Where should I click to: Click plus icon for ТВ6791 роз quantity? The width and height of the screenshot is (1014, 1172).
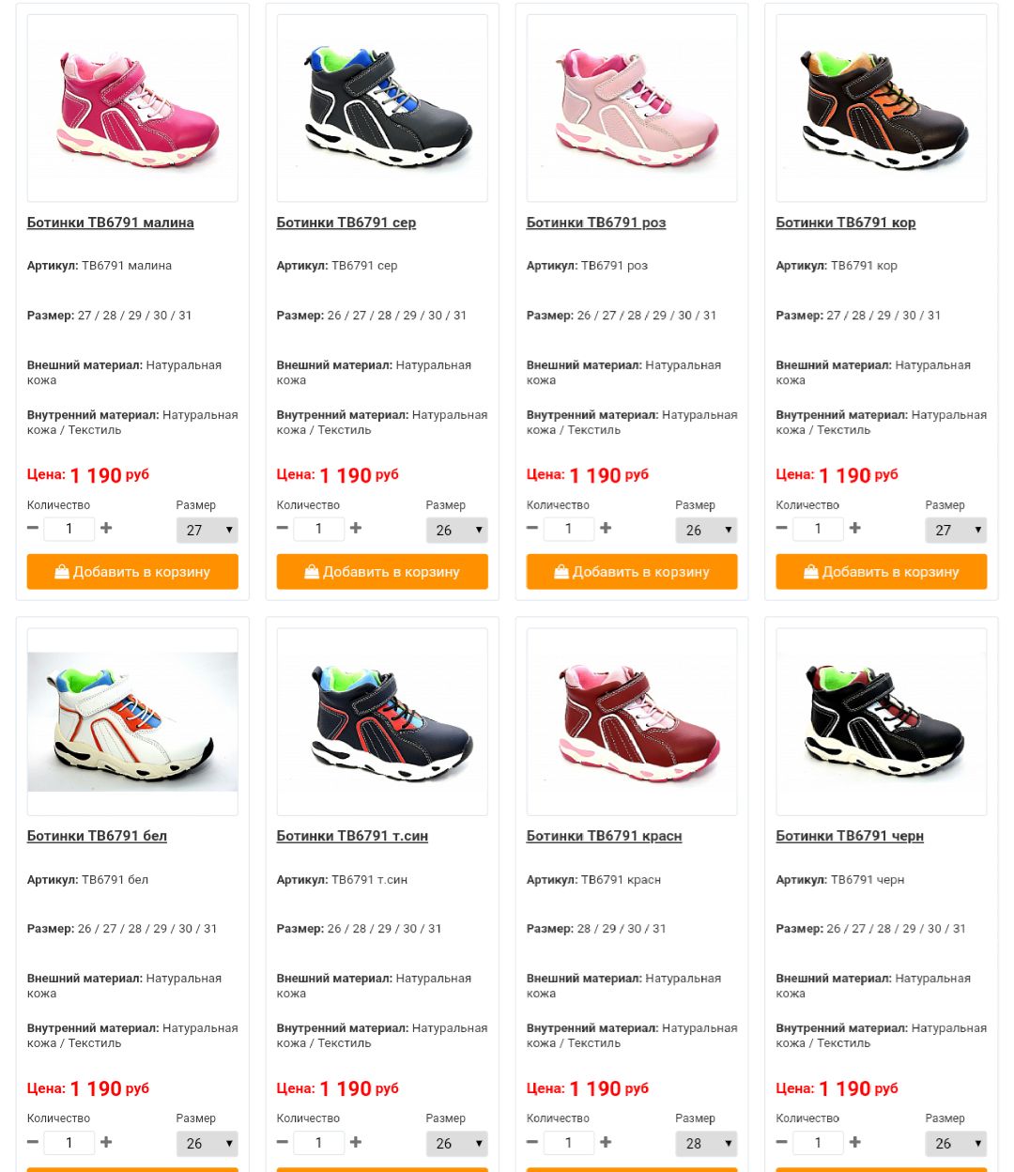pyautogui.click(x=606, y=529)
